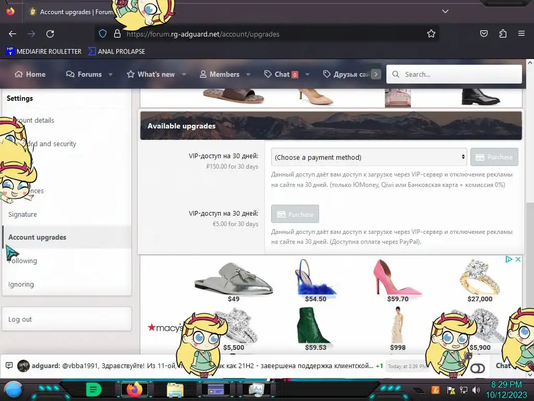Switch to Firefox in taskbar

135,390
